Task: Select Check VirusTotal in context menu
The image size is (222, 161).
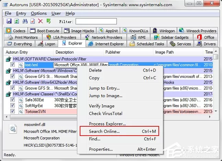Action: coord(106,114)
